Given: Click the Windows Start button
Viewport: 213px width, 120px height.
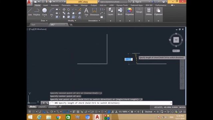Looking at the screenshot, I should (30, 117).
